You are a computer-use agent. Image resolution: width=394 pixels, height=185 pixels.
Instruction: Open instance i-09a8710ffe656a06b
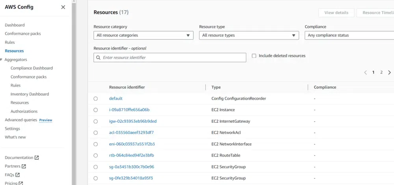point(129,110)
